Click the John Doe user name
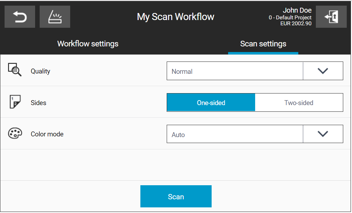The image size is (352, 213). point(297,10)
